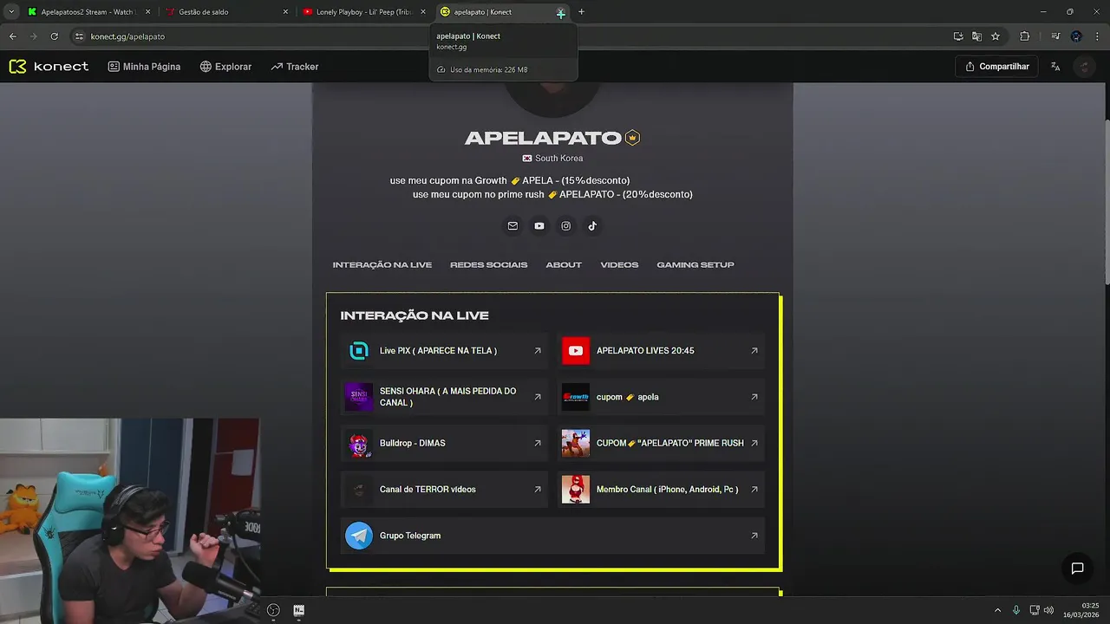Click the Uso da memória: 226 MB text
This screenshot has height=624, width=1110.
pos(488,69)
